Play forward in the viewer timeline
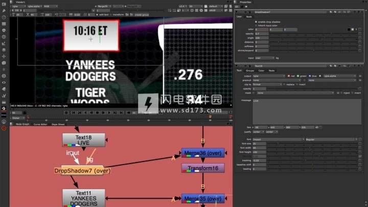 pos(109,112)
